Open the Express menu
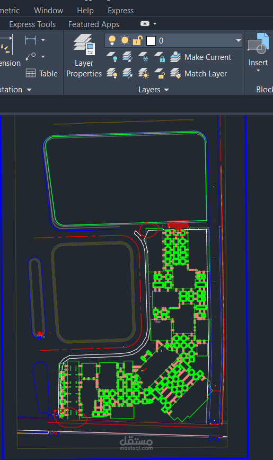273x460 pixels. coord(120,11)
